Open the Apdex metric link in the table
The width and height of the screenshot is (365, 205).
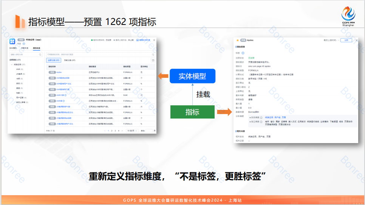59,72
